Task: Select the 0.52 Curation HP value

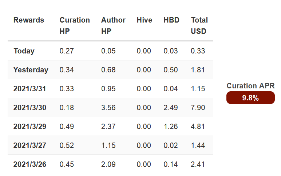Action: (x=67, y=145)
